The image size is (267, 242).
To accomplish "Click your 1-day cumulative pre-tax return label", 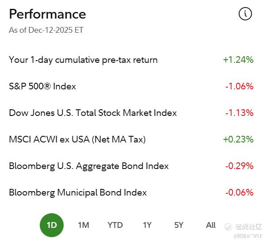I will tap(83, 60).
